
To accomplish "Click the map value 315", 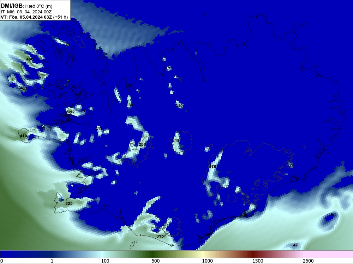I will [x=160, y=237].
